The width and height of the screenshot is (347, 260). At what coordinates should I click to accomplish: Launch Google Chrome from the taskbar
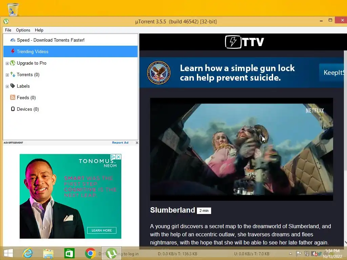[90, 253]
